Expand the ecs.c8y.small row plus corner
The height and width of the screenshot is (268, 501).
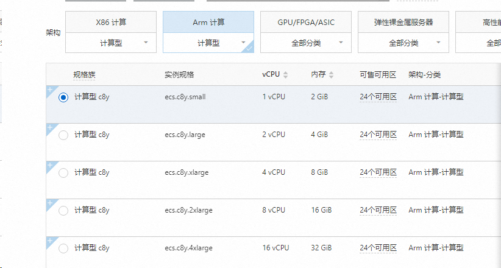coord(49,90)
